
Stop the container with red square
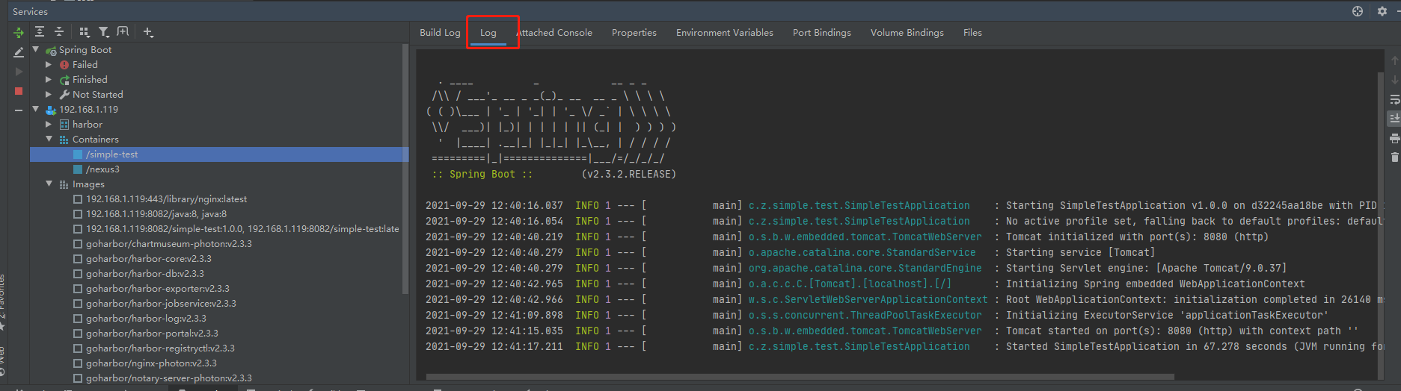(x=19, y=91)
